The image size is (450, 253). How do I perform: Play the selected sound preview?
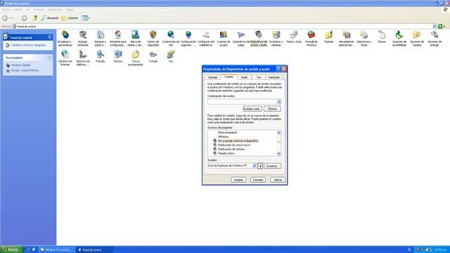(x=260, y=166)
